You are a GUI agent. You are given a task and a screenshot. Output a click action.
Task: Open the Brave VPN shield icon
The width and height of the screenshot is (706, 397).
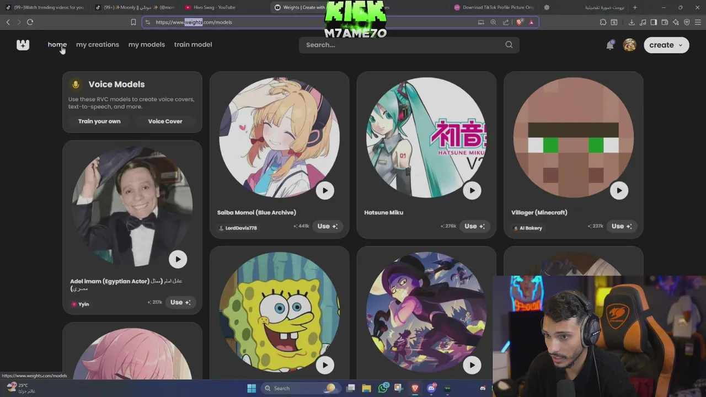coord(687,22)
